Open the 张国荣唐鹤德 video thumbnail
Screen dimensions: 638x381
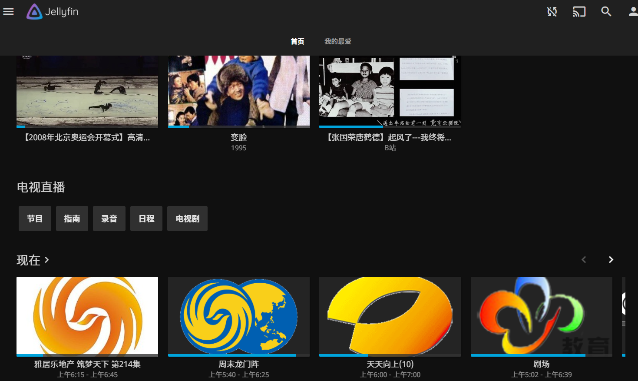click(390, 91)
